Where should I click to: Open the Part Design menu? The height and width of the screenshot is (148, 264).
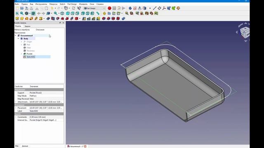tap(72, 4)
